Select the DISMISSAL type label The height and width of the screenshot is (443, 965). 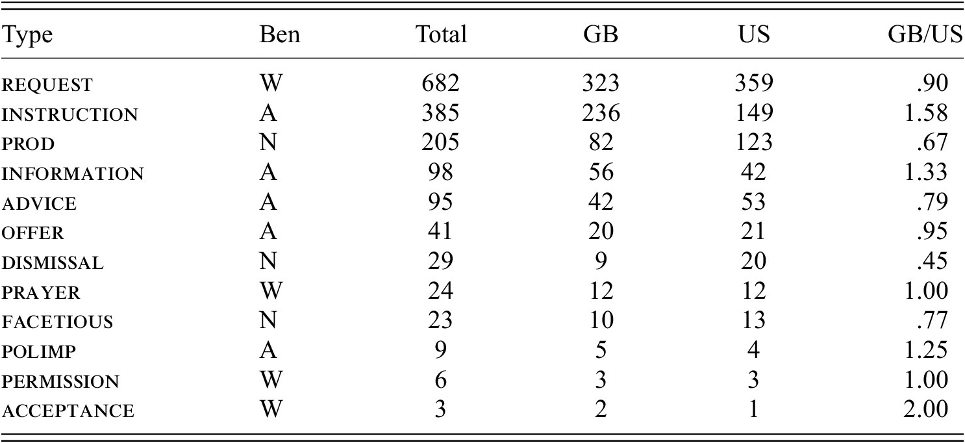point(53,263)
